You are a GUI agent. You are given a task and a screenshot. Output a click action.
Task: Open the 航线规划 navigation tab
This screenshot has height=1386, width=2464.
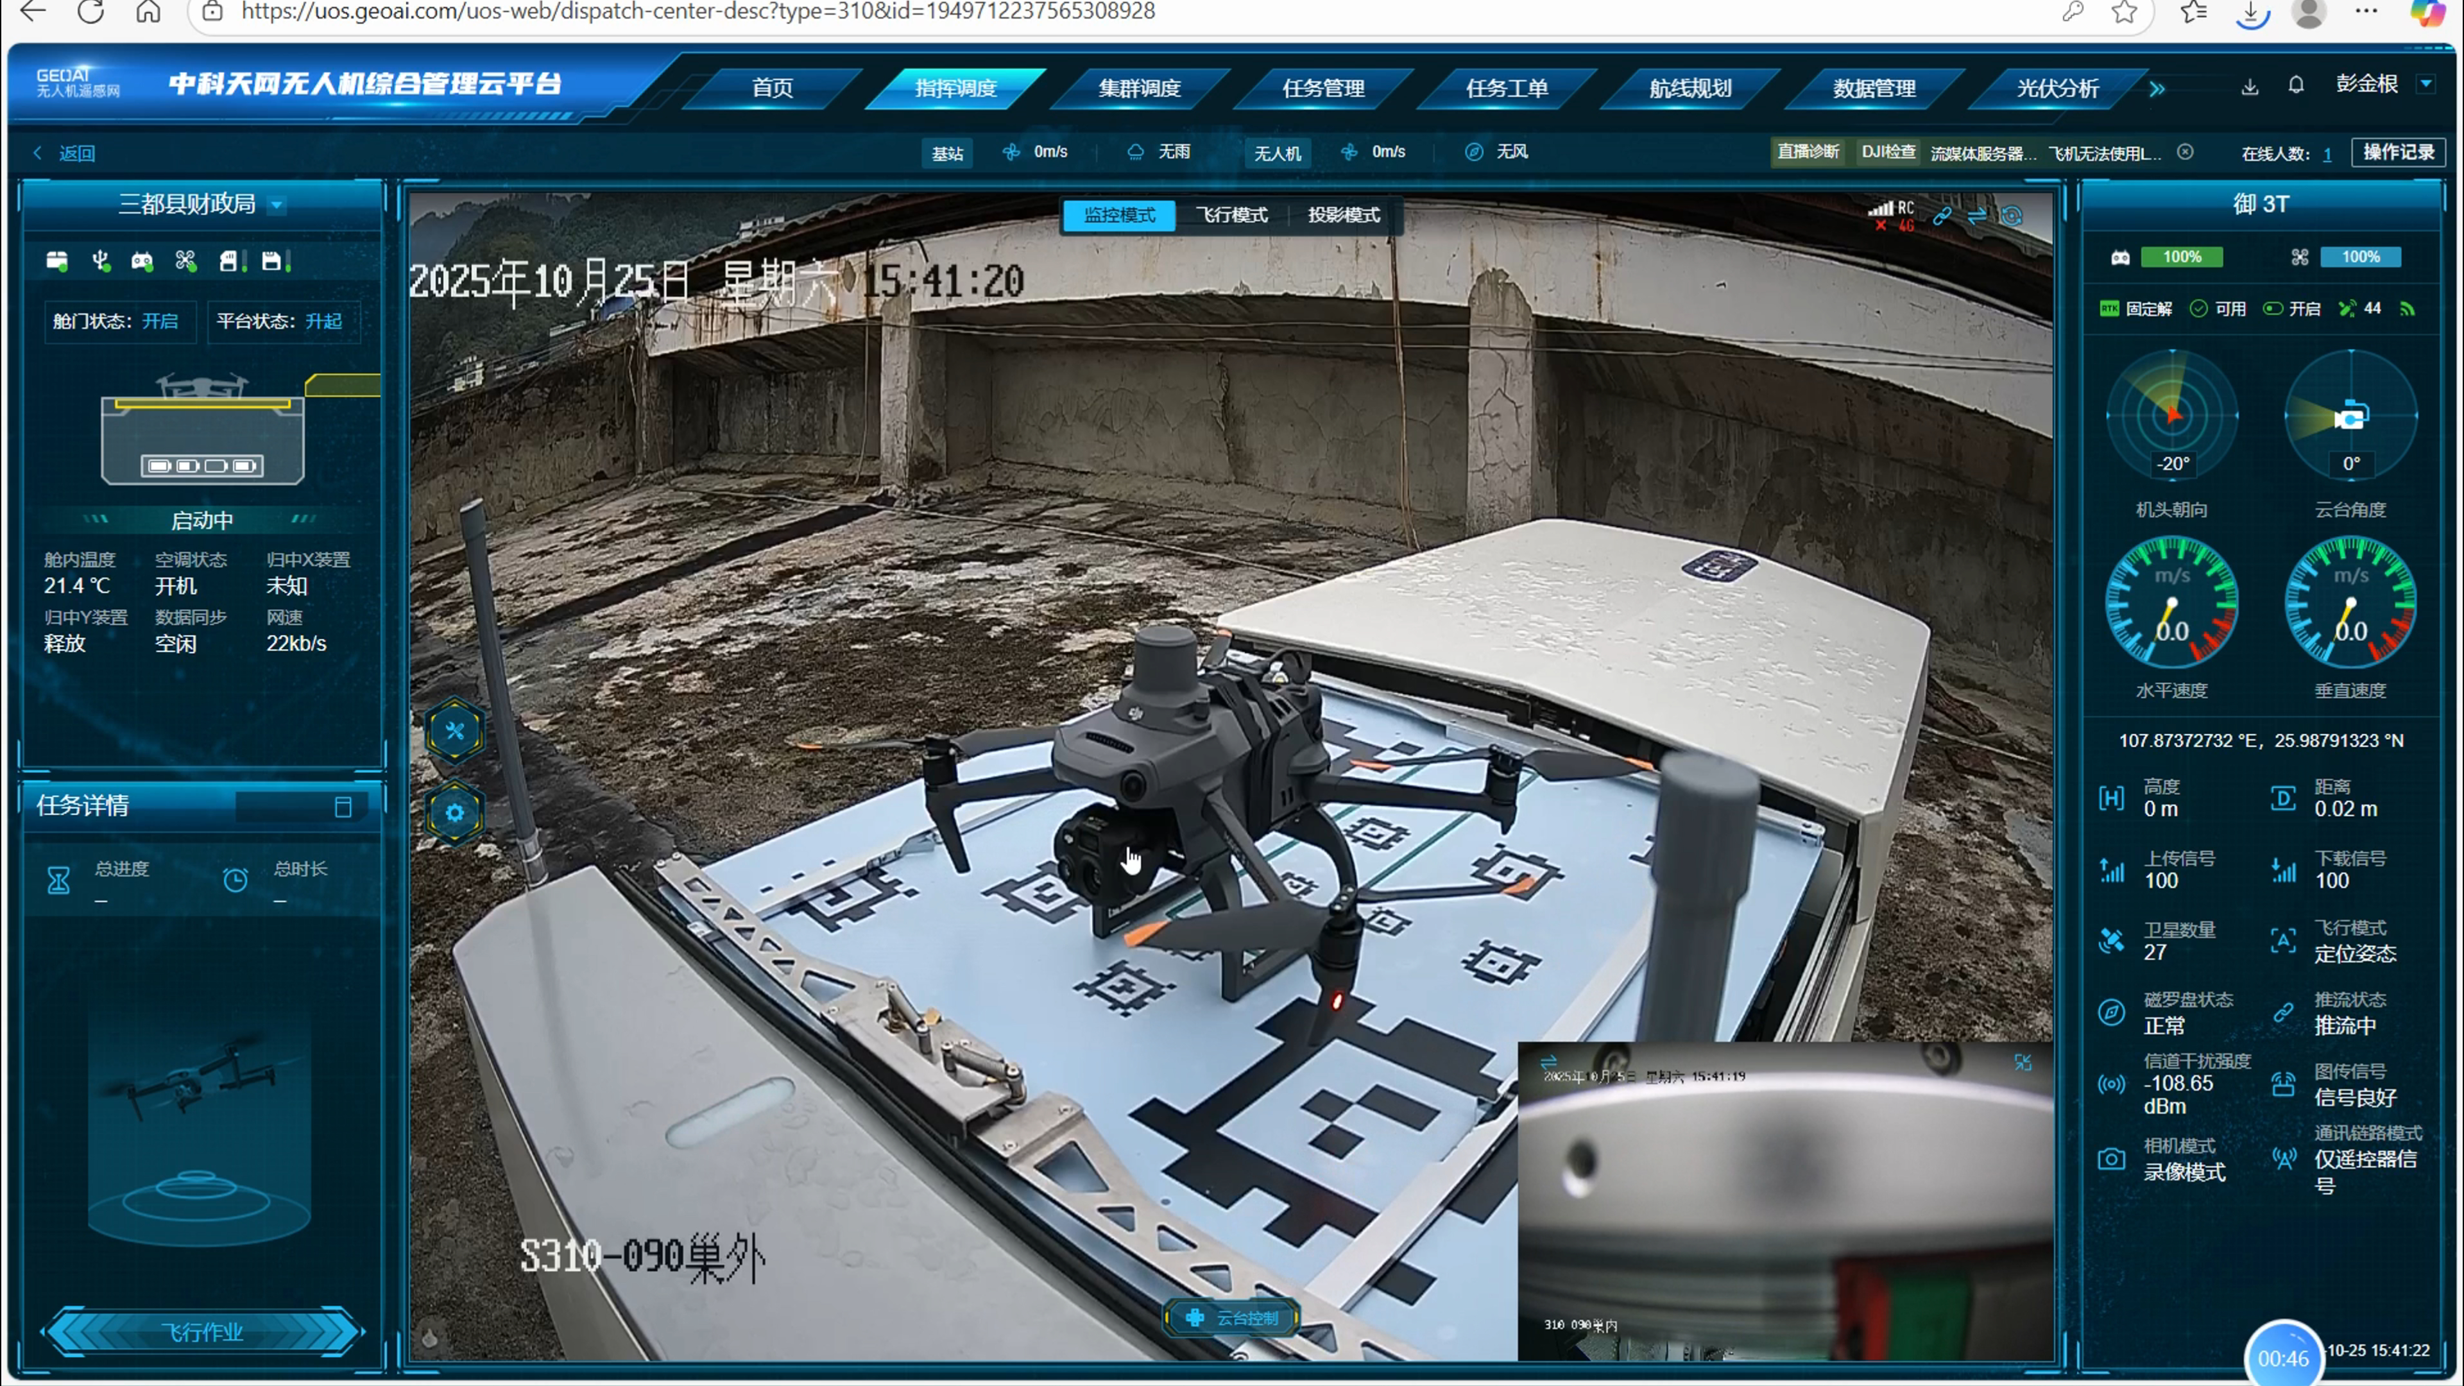point(1690,88)
